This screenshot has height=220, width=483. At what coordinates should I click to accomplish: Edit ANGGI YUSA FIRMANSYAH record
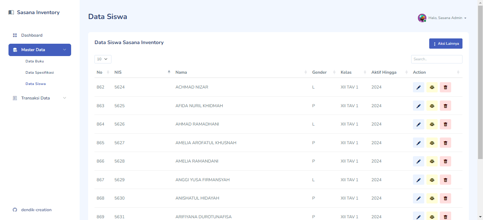coord(419,180)
